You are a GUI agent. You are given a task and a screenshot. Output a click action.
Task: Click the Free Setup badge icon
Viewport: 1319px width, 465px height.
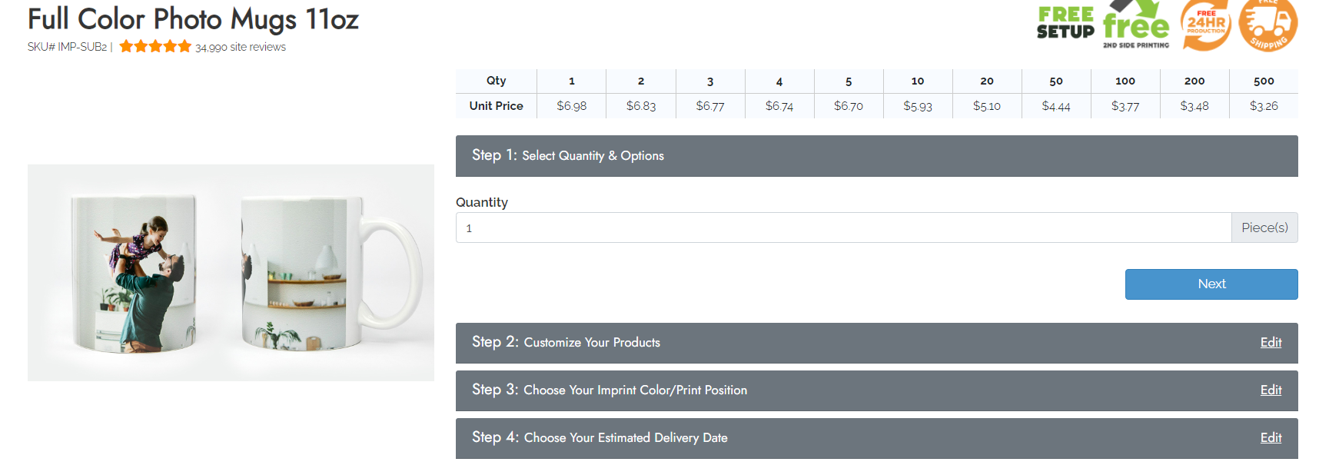click(x=1065, y=23)
